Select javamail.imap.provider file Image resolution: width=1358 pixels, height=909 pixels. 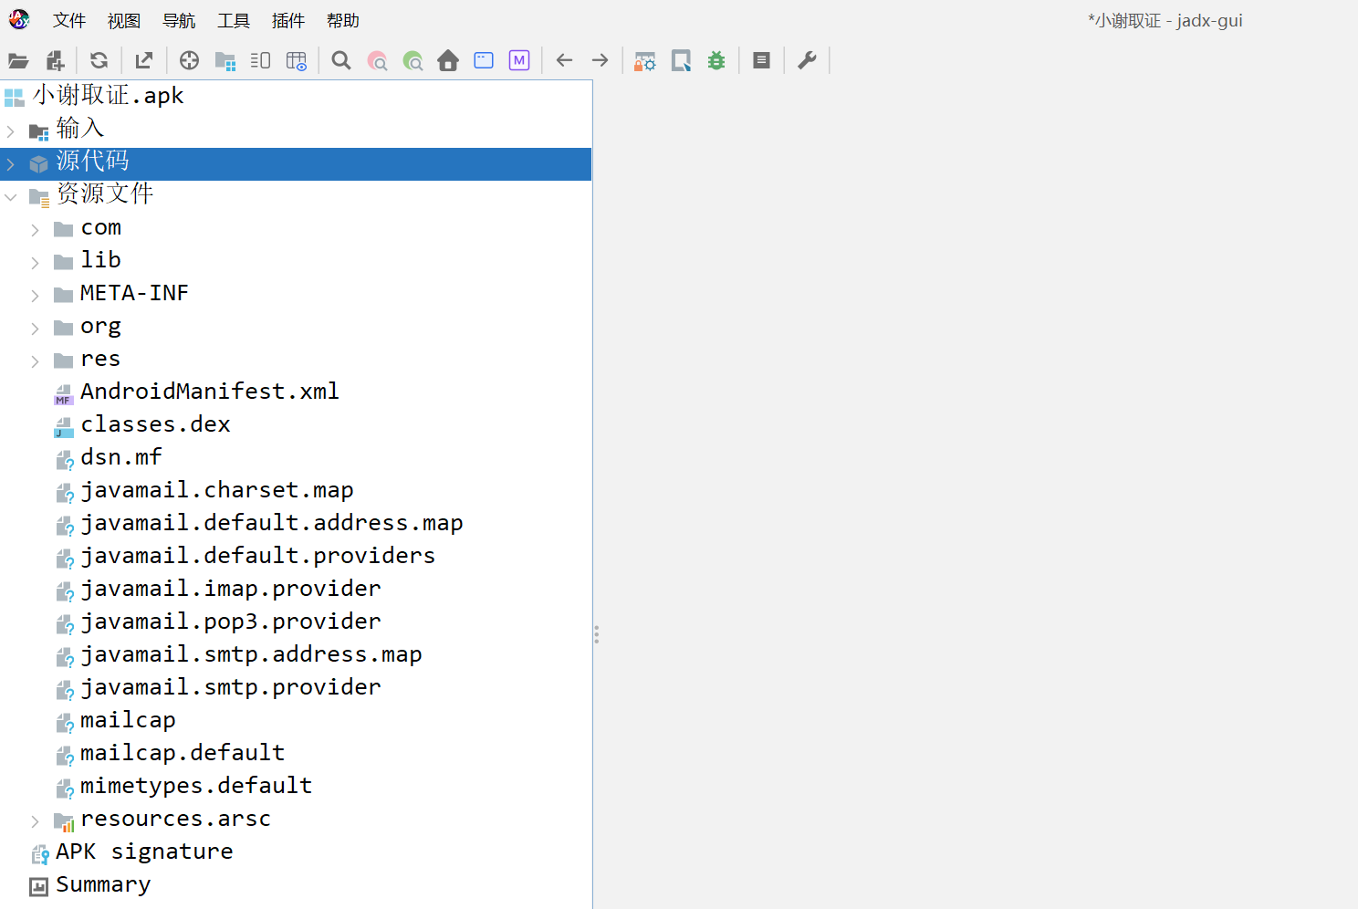[231, 589]
